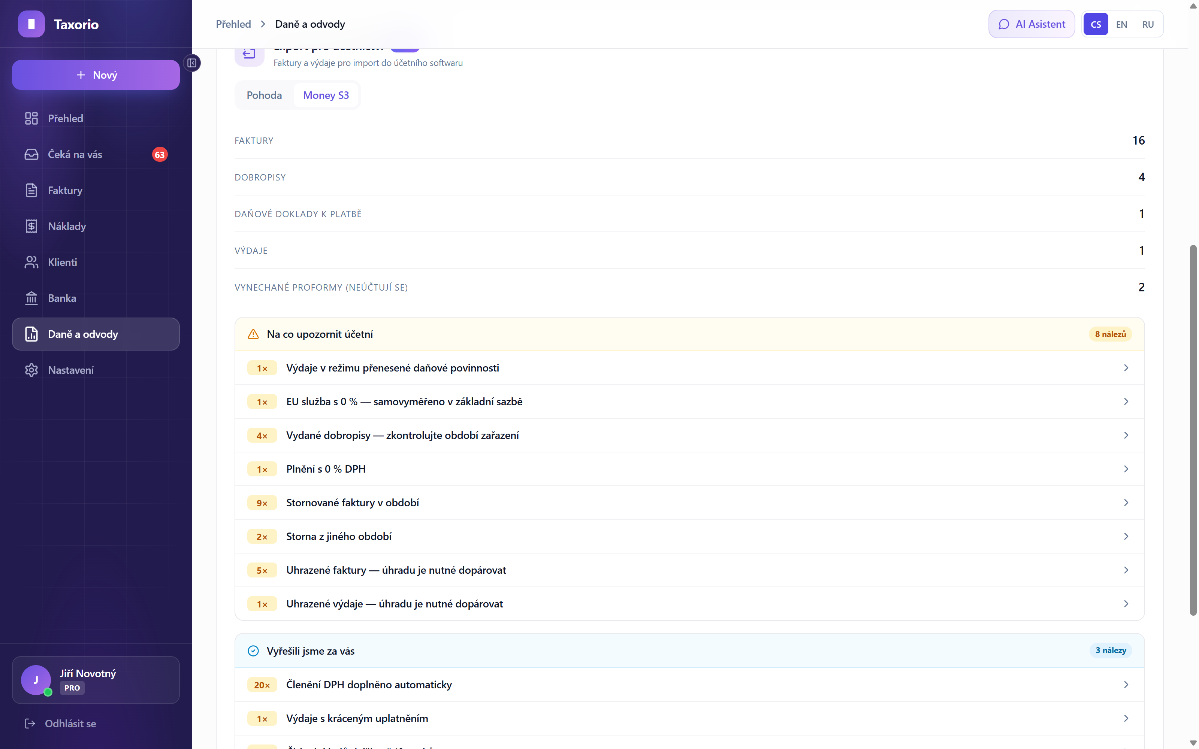Expand Uhrazené faktury row chevron
The height and width of the screenshot is (749, 1199).
coord(1126,570)
